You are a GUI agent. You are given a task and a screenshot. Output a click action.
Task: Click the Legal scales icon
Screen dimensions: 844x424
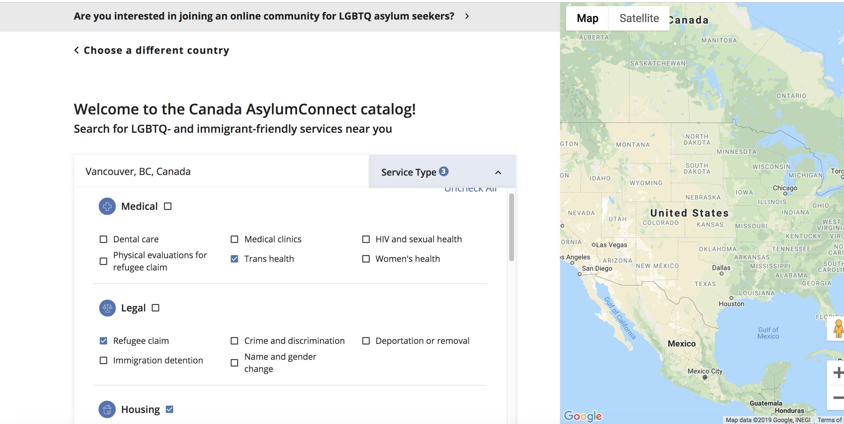(107, 308)
